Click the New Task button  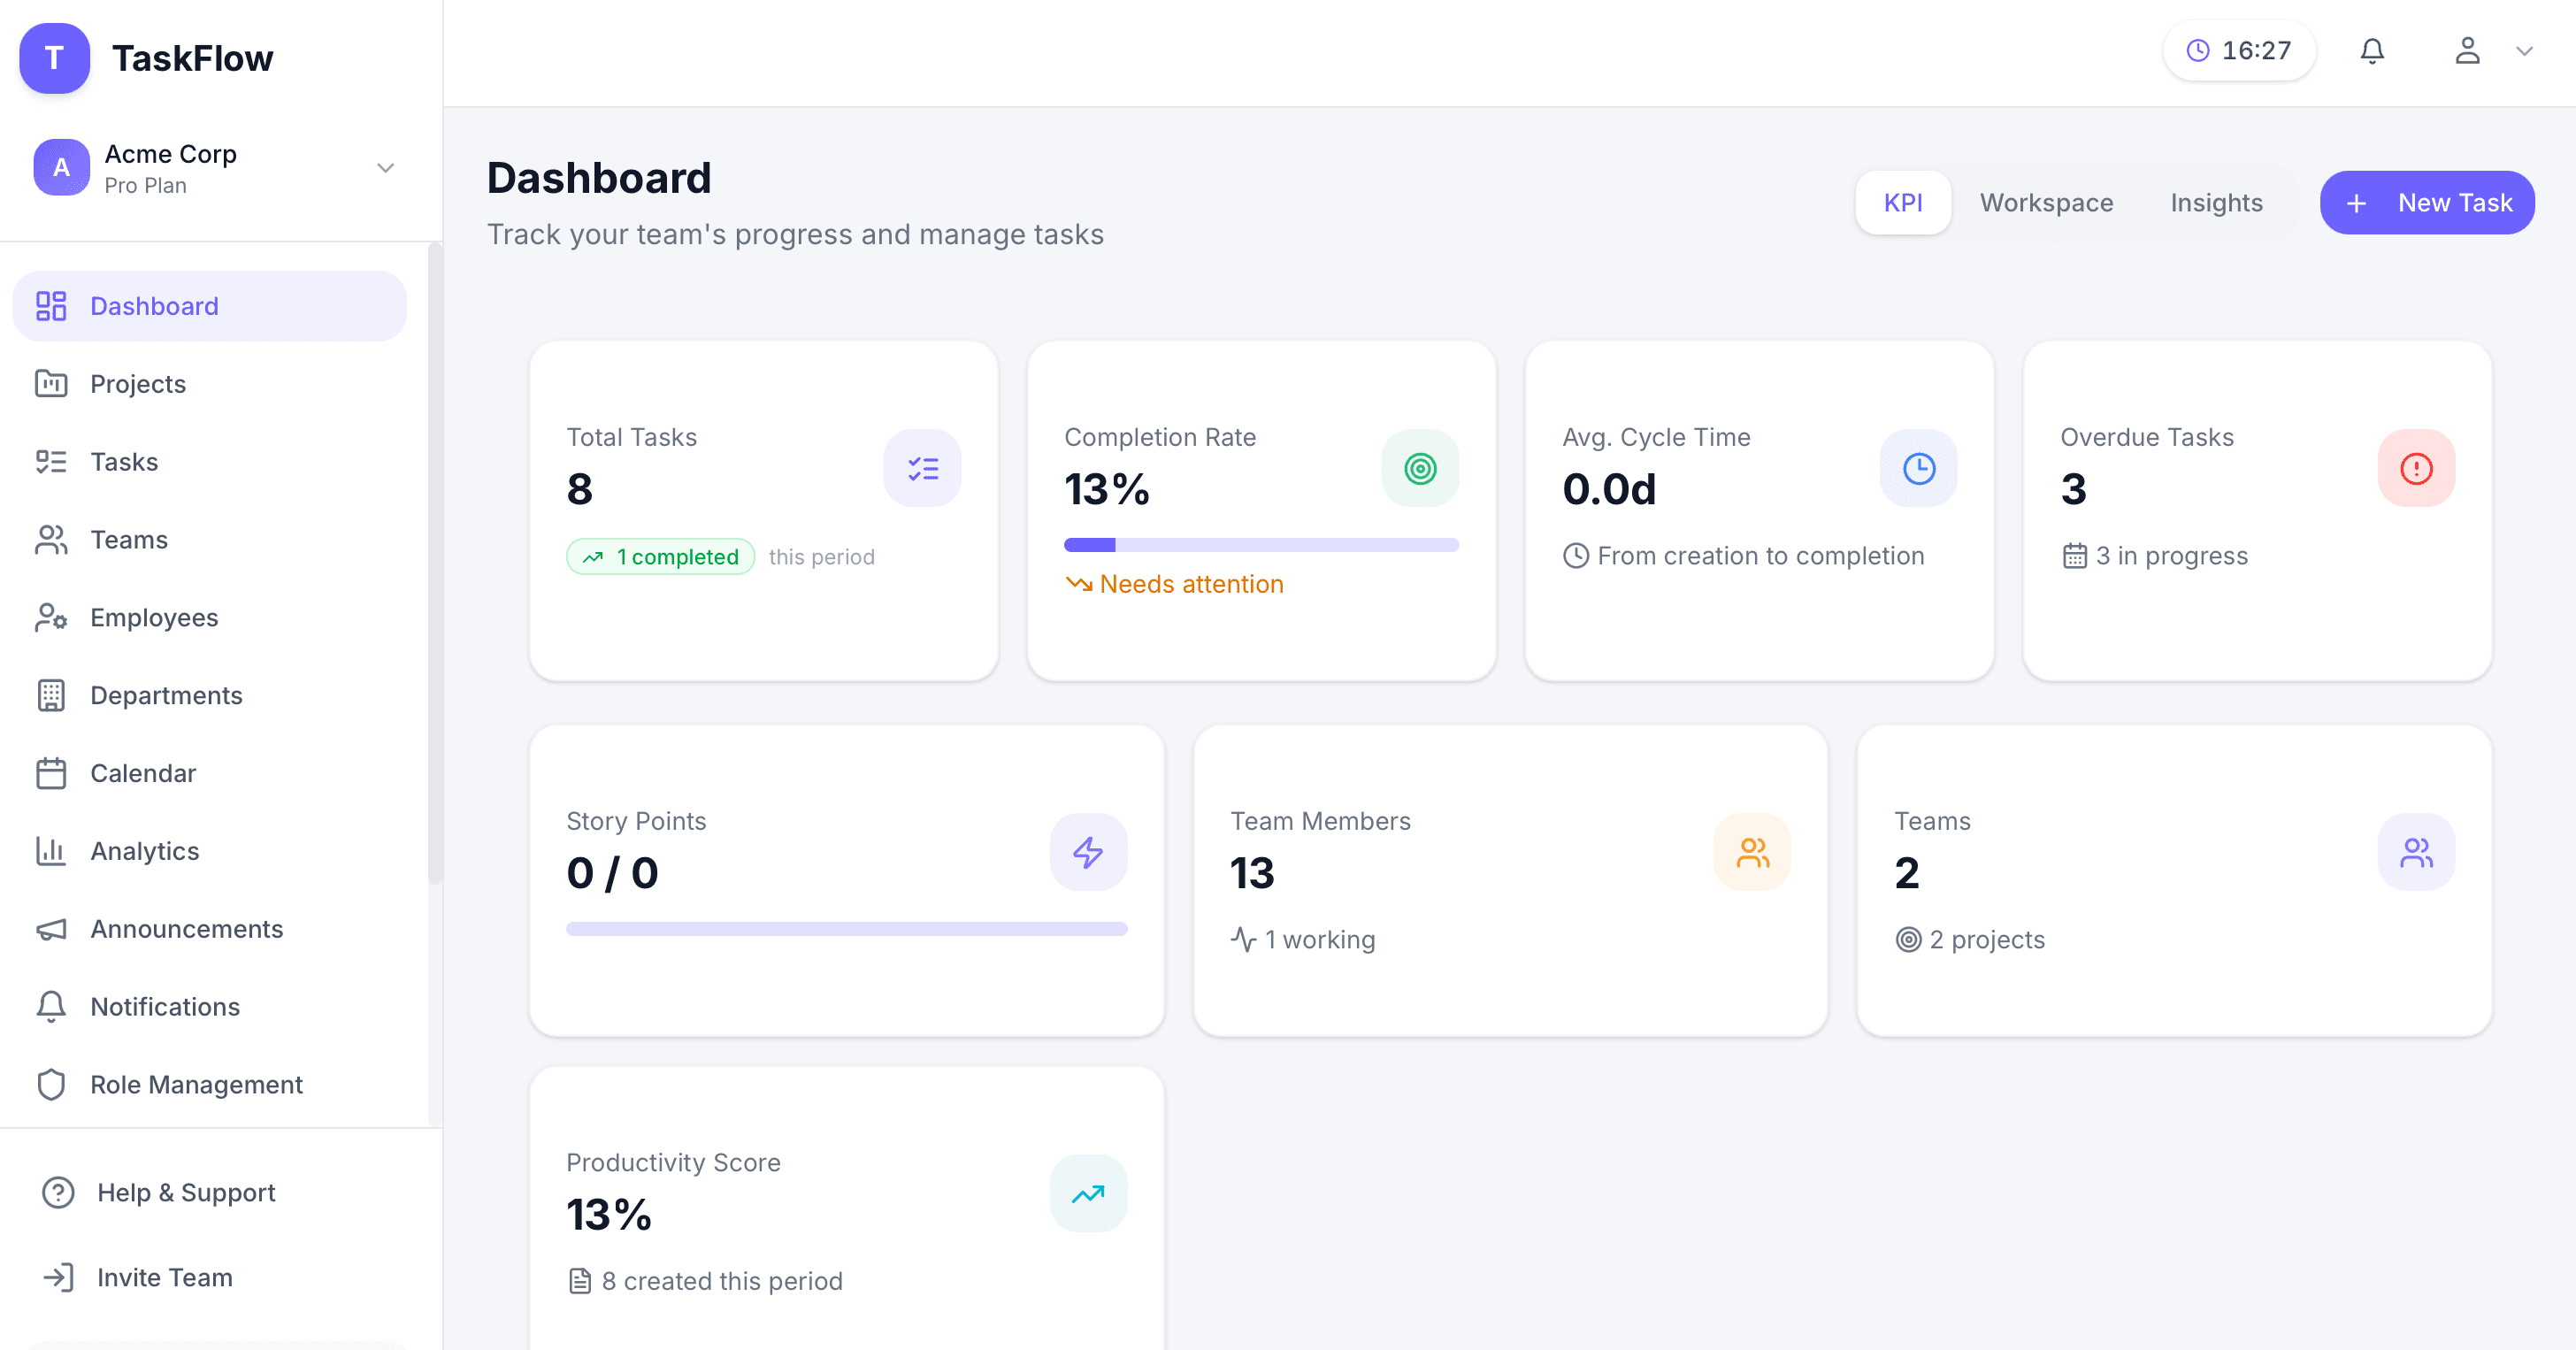click(2427, 202)
